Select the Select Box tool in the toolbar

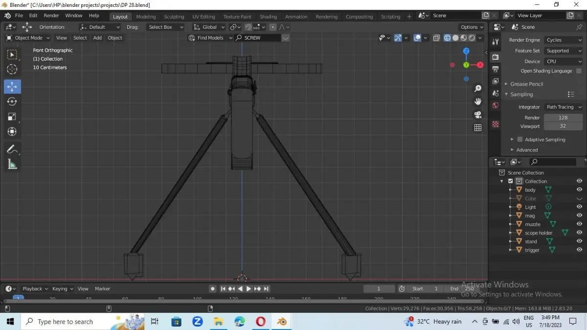tap(12, 54)
